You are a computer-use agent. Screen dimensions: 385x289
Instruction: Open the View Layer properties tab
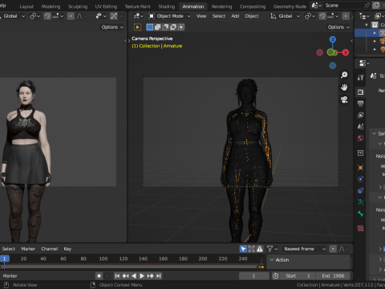[360, 115]
